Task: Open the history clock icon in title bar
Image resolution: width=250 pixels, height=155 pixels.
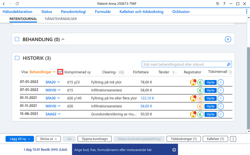Action: 217,4
